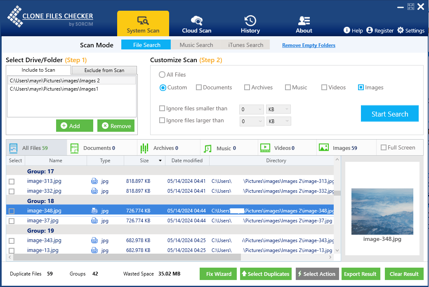This screenshot has height=287, width=429.
Task: Open the size value dropdown next to Ignore larger
Action: 252,121
